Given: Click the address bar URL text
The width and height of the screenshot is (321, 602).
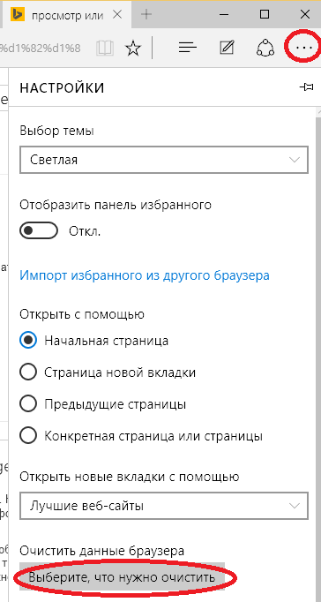Looking at the screenshot, I should [41, 48].
